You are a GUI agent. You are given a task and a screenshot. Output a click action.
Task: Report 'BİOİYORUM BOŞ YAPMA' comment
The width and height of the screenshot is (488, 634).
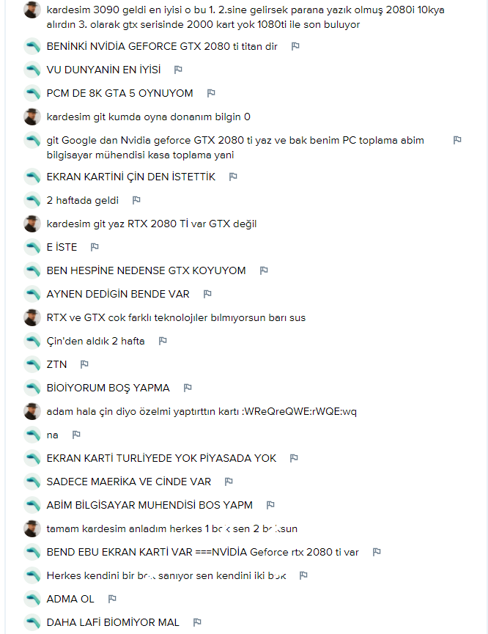(188, 387)
